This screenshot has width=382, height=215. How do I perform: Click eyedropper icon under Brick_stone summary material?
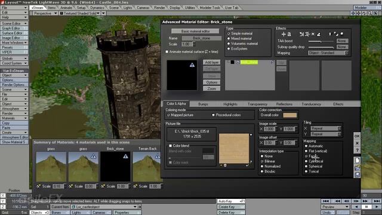click(x=103, y=186)
